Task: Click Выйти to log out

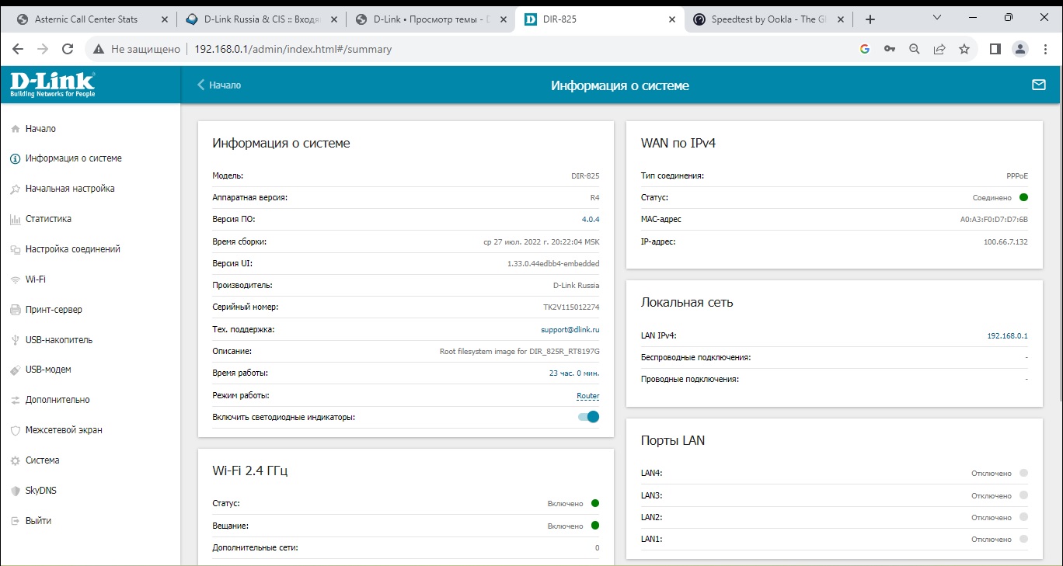Action: tap(38, 521)
